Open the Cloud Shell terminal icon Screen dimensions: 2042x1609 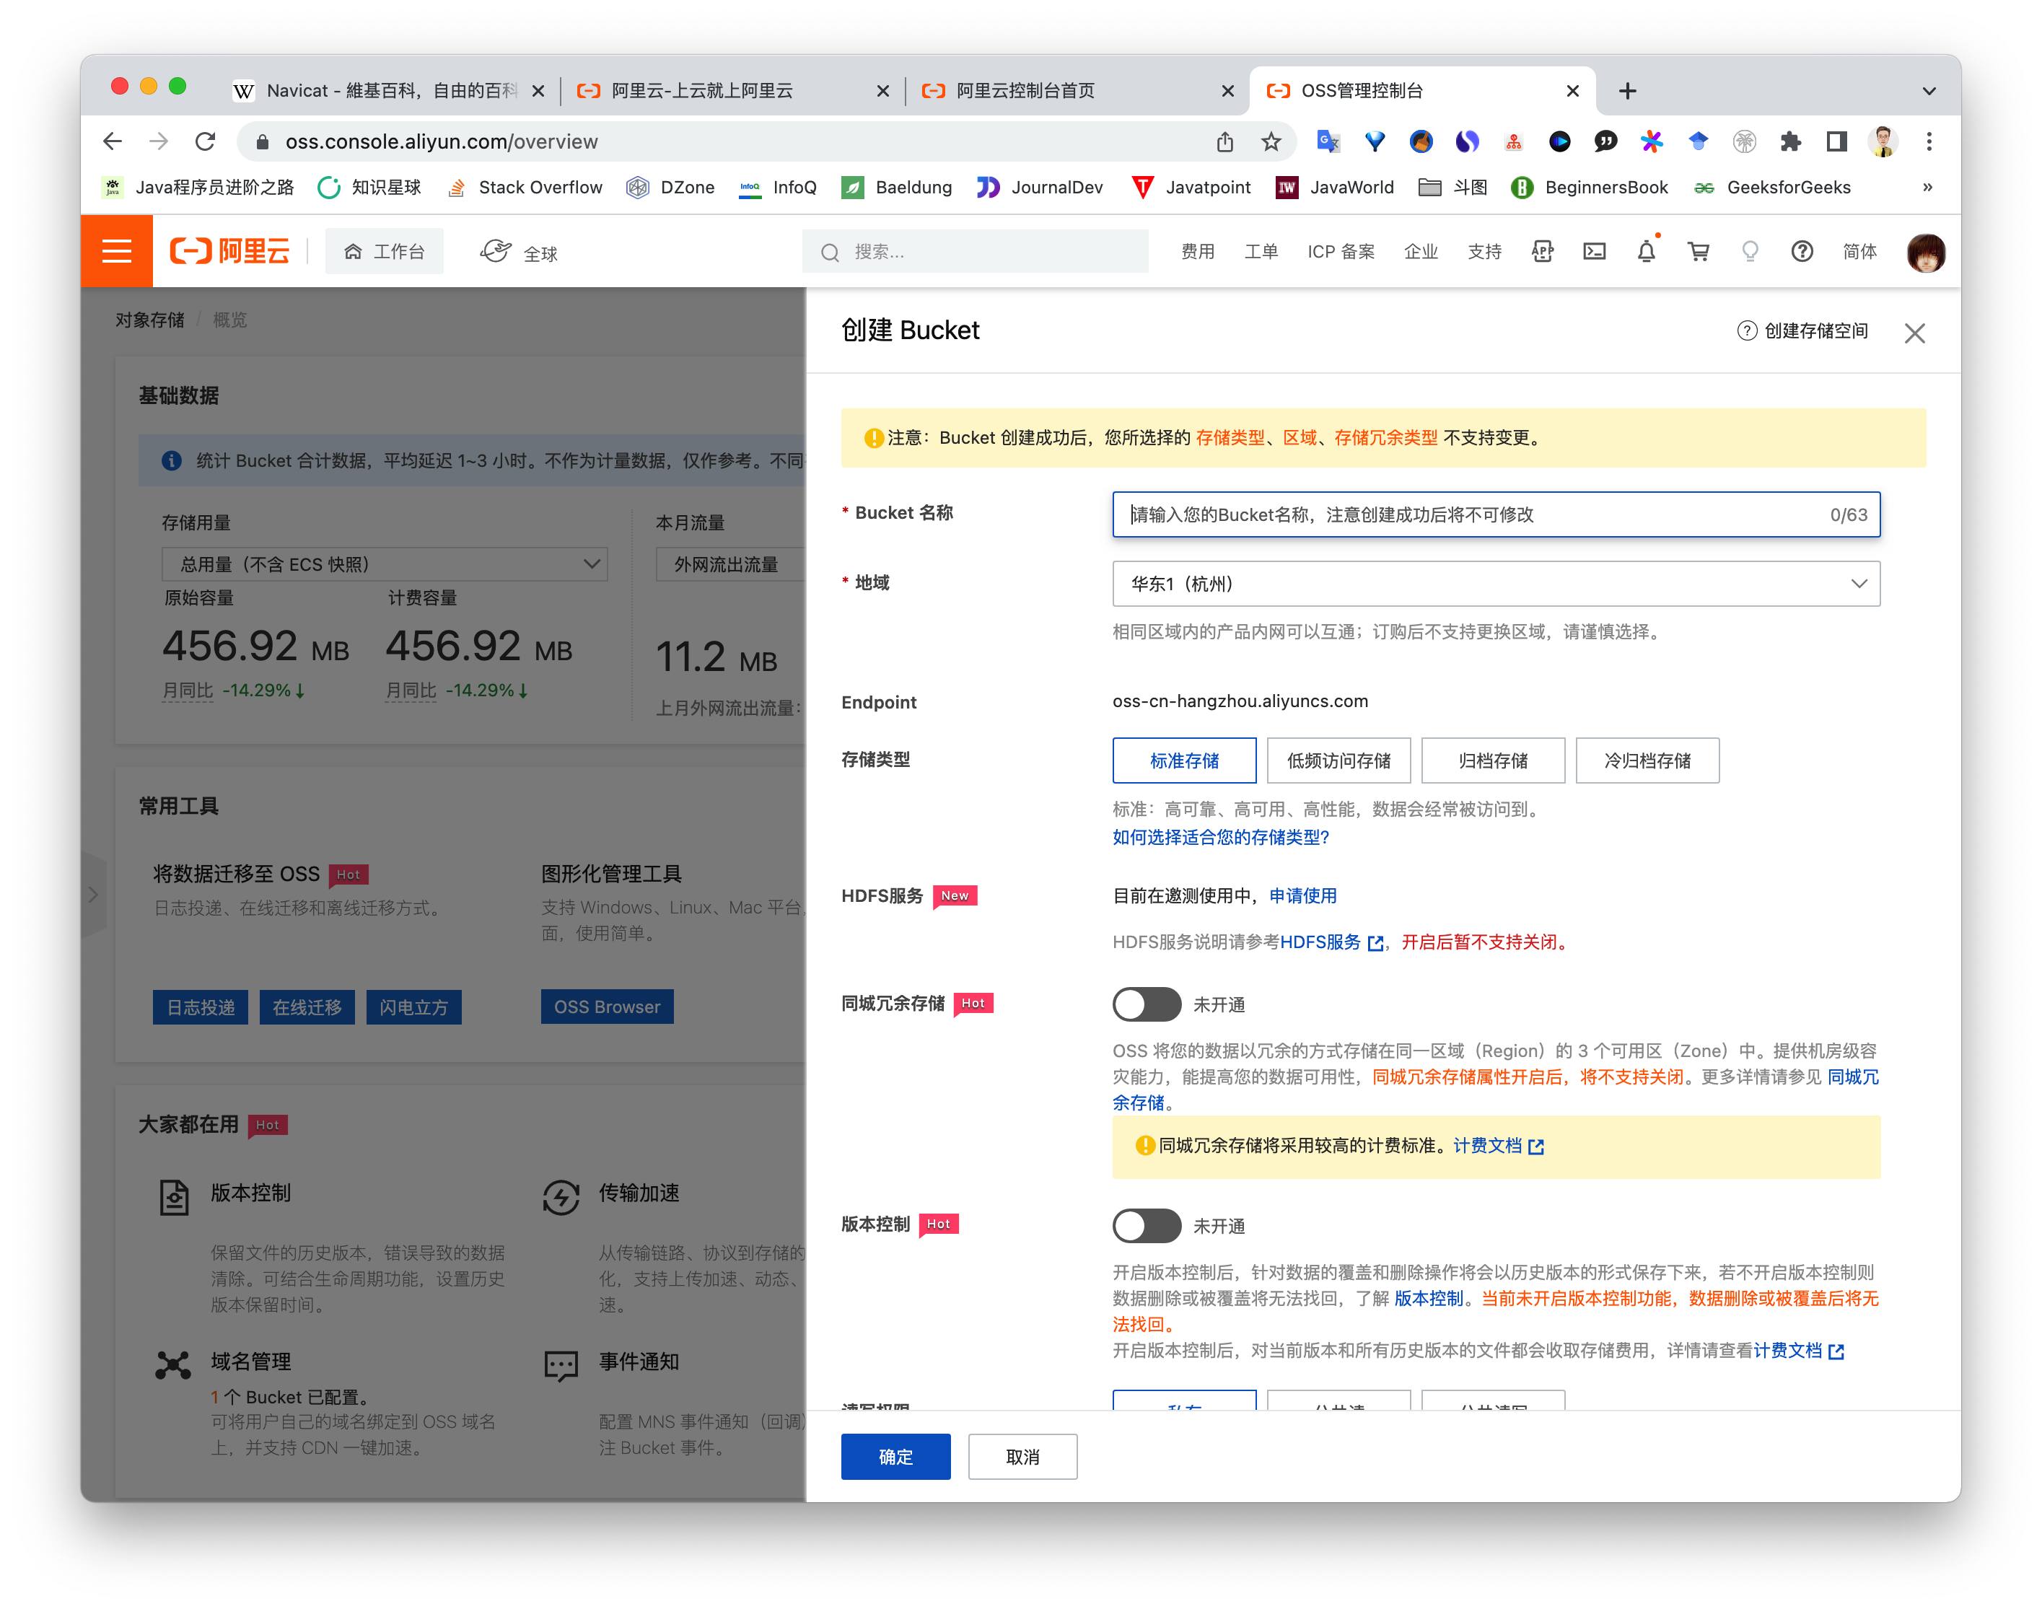1594,252
